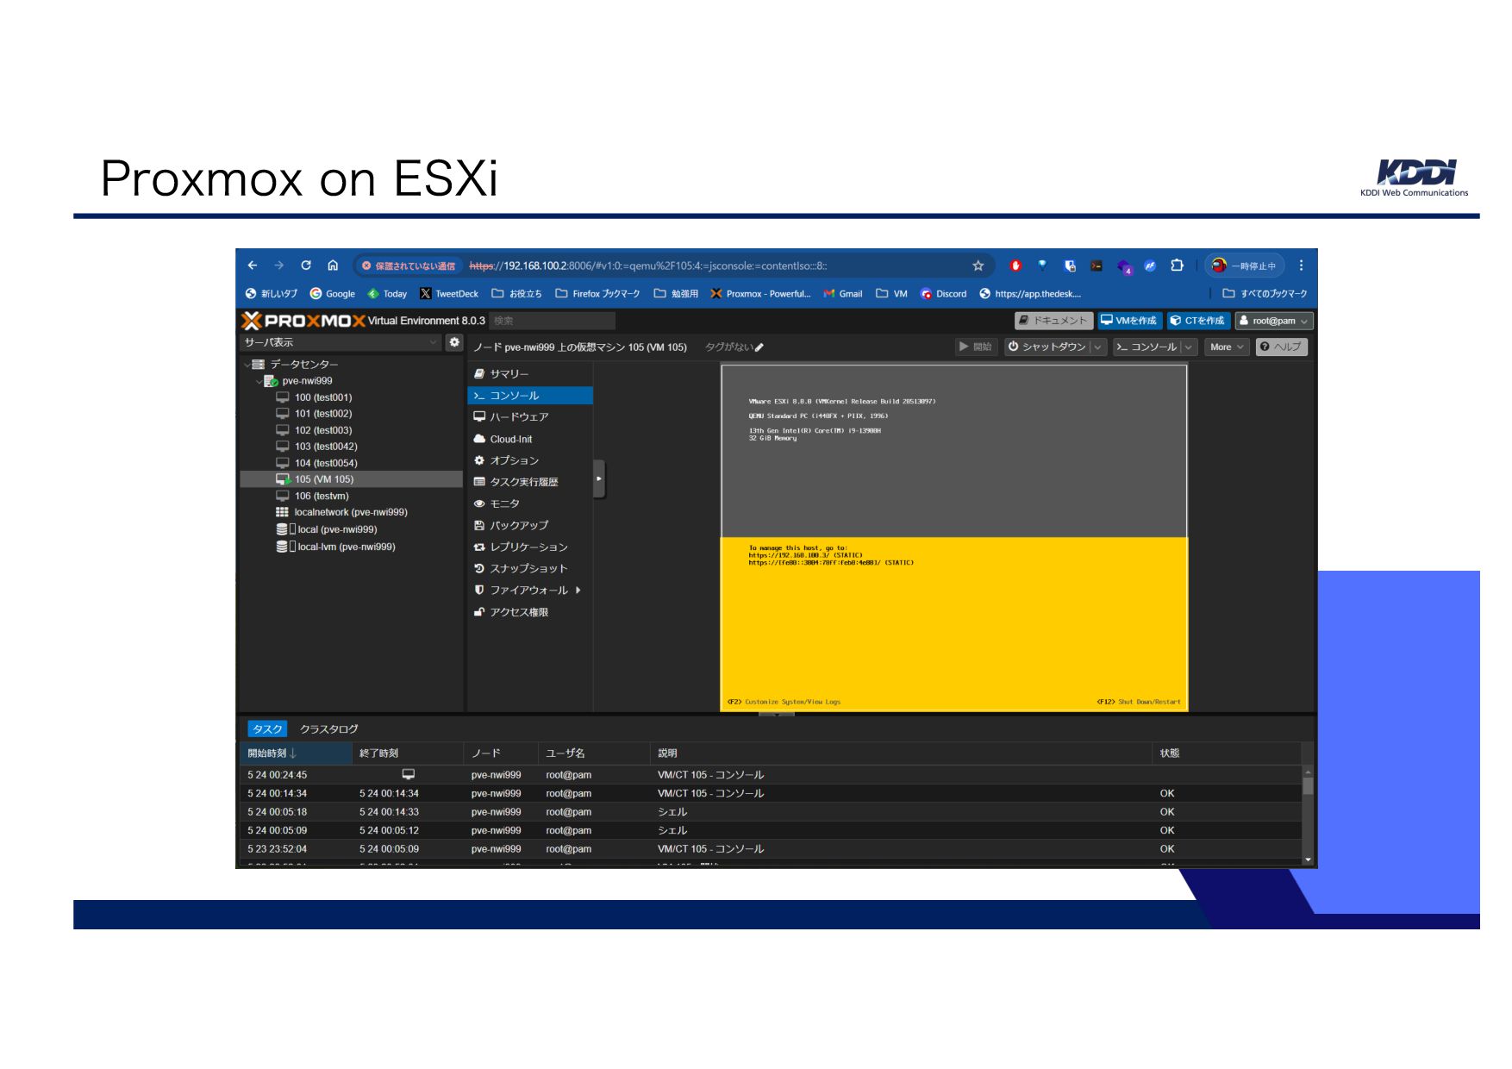
Task: Open the レプリケーション menu item
Action: tap(529, 547)
